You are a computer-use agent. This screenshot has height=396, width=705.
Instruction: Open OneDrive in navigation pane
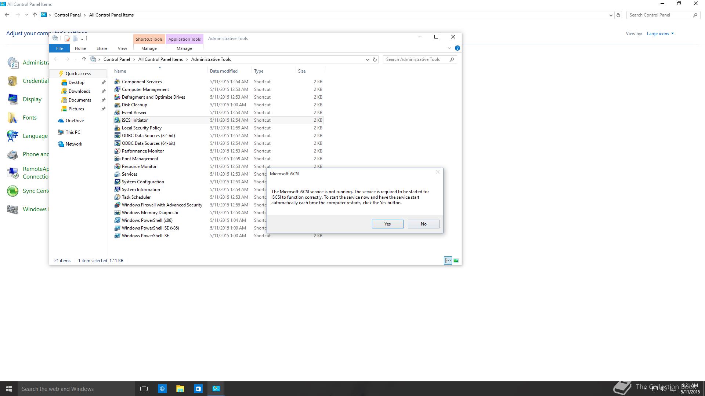pyautogui.click(x=75, y=121)
